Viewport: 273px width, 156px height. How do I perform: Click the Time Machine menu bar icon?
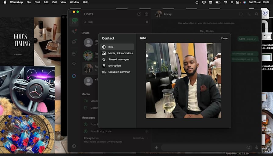(197, 2)
